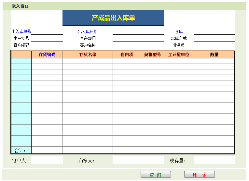Click the 客户名称 input field
The height and width of the screenshot is (181, 249).
(138, 45)
